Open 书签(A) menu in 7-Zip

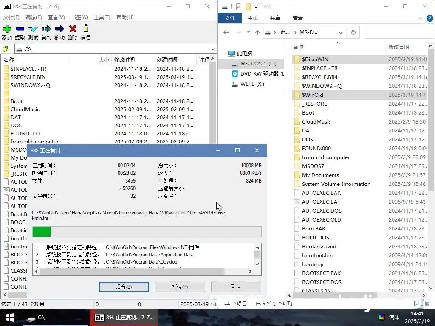point(79,17)
